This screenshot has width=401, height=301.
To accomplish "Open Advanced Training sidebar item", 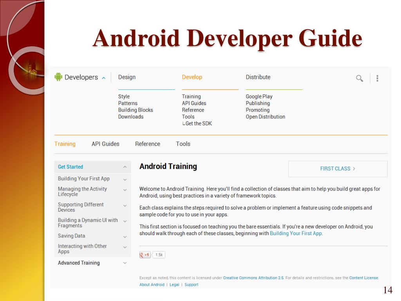I will (79, 263).
